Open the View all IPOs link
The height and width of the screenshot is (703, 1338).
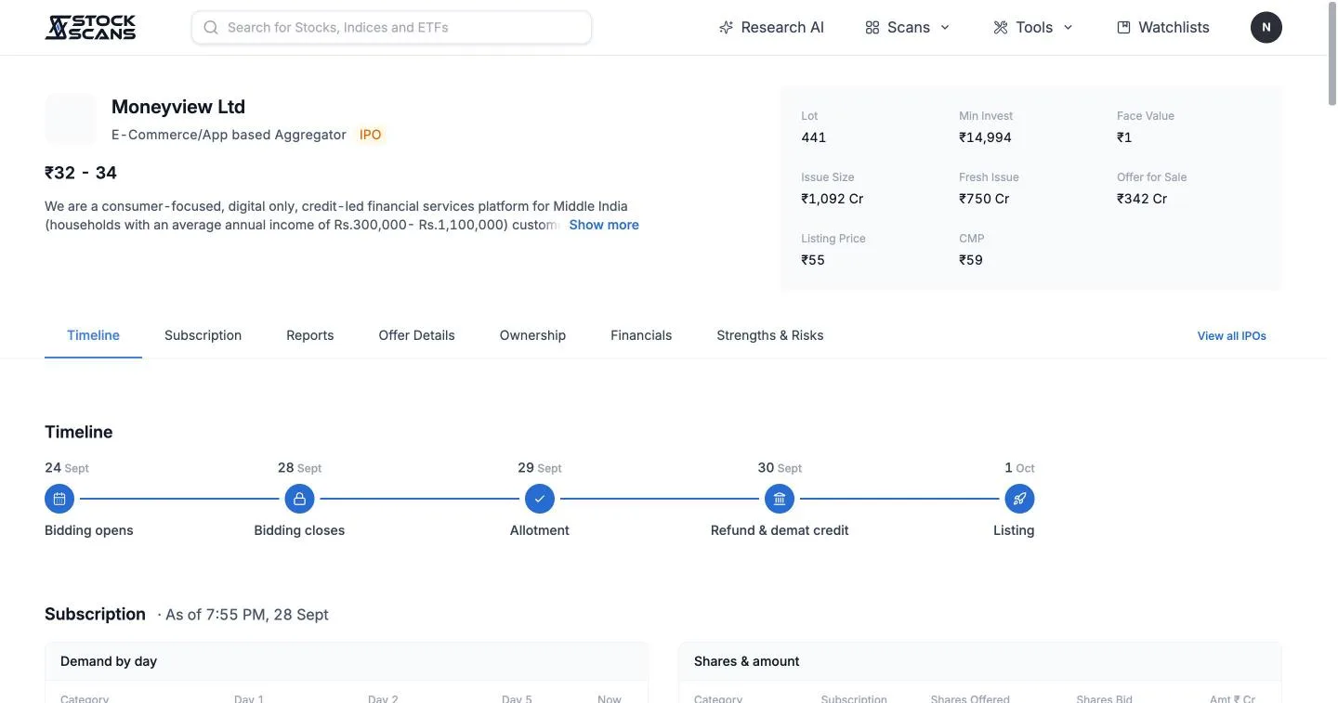pyautogui.click(x=1231, y=336)
